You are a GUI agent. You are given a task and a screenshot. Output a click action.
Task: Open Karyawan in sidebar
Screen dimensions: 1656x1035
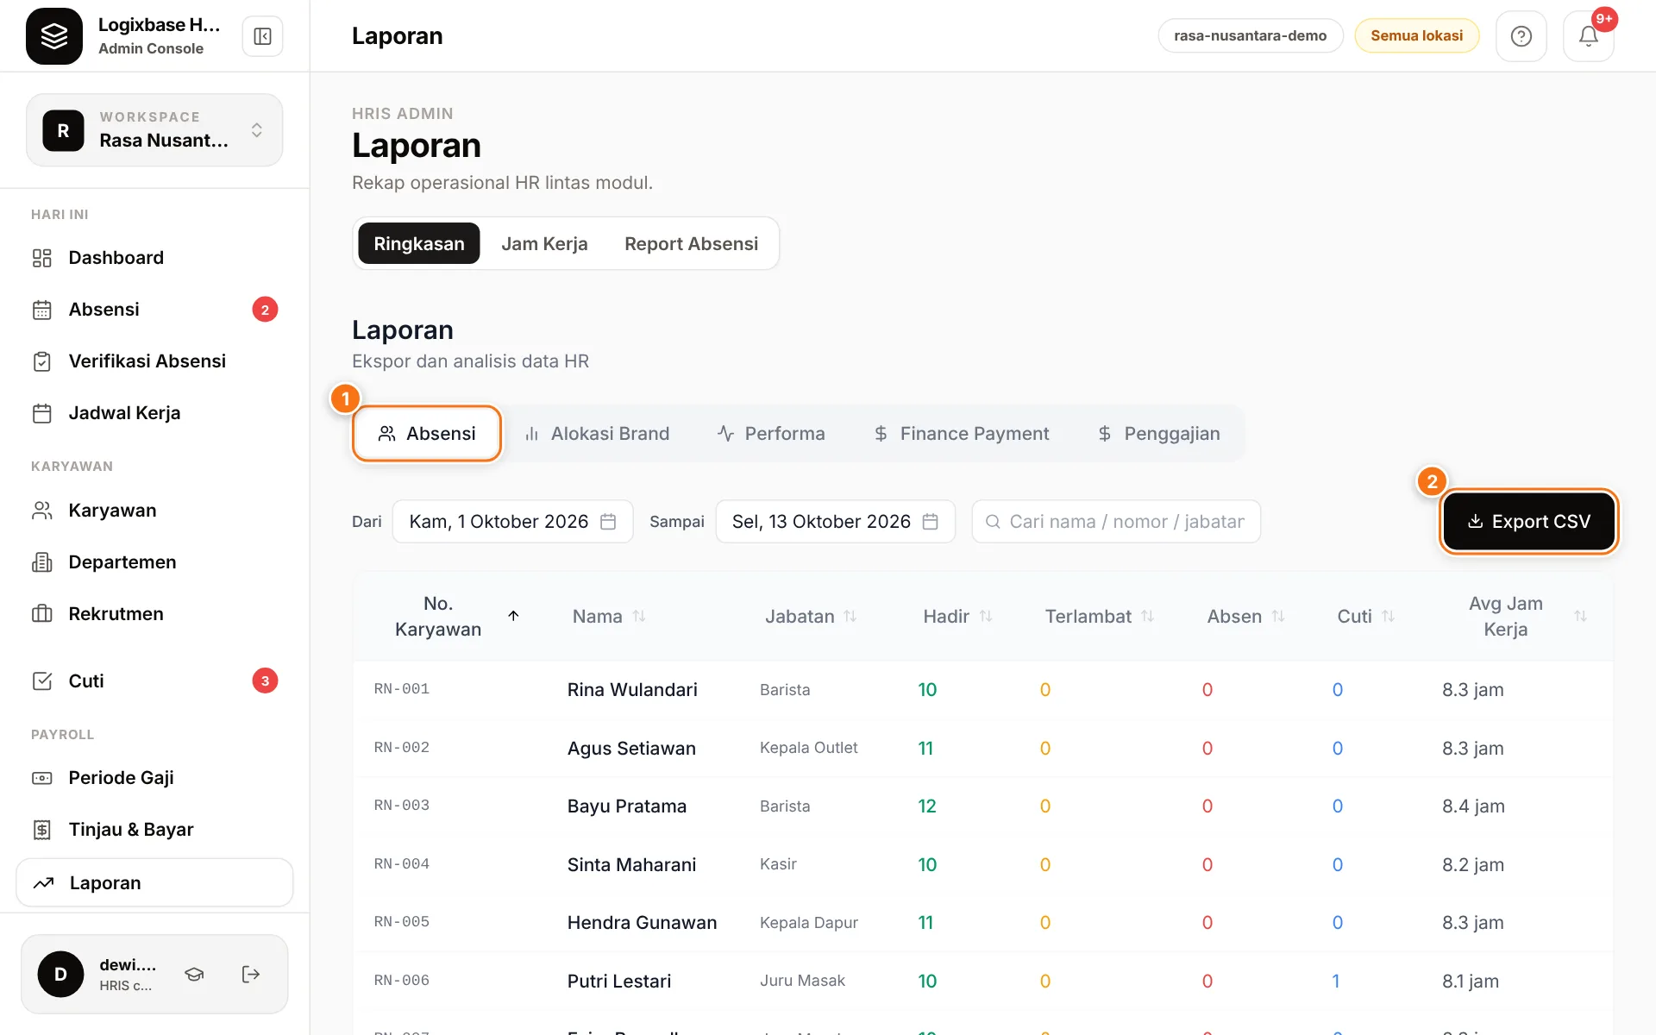[154, 511]
